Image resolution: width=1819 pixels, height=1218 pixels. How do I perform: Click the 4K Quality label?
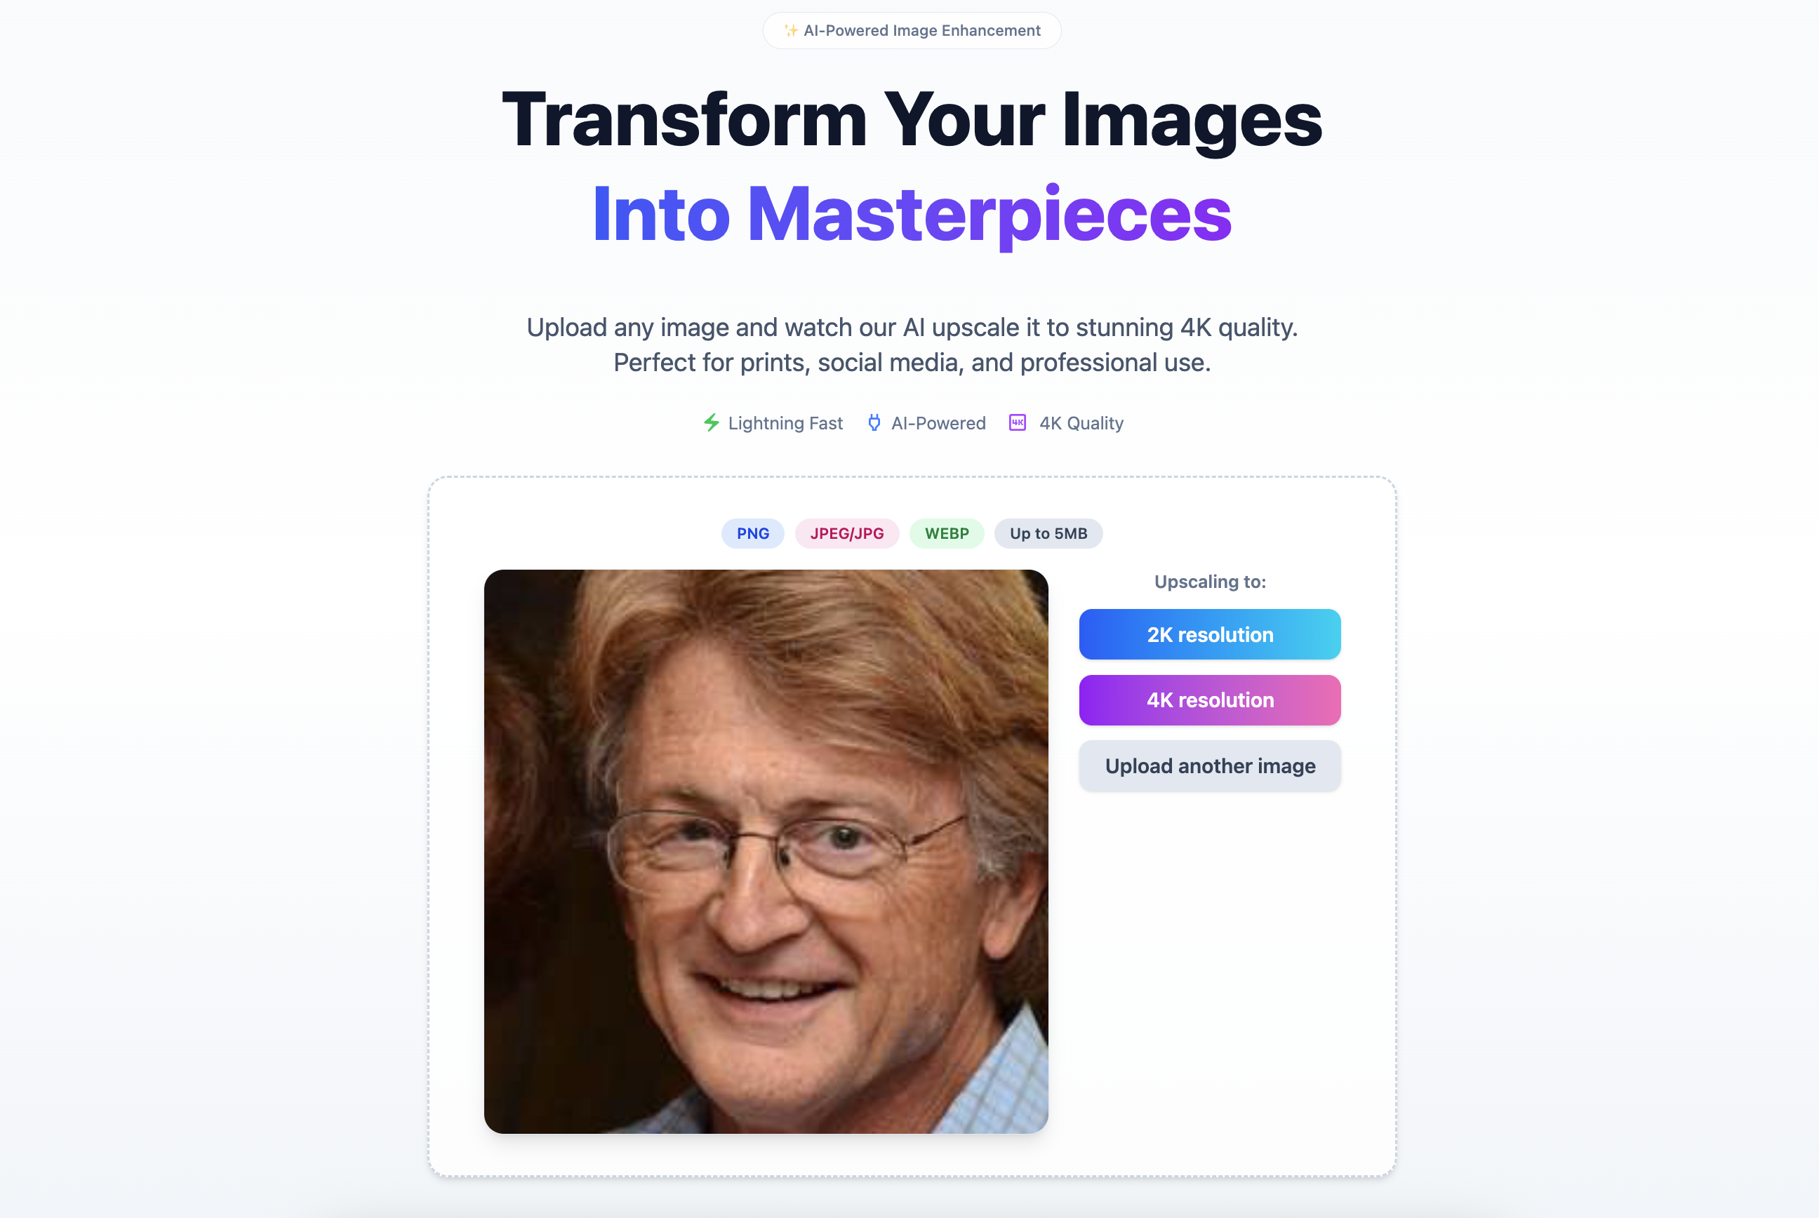click(1081, 423)
